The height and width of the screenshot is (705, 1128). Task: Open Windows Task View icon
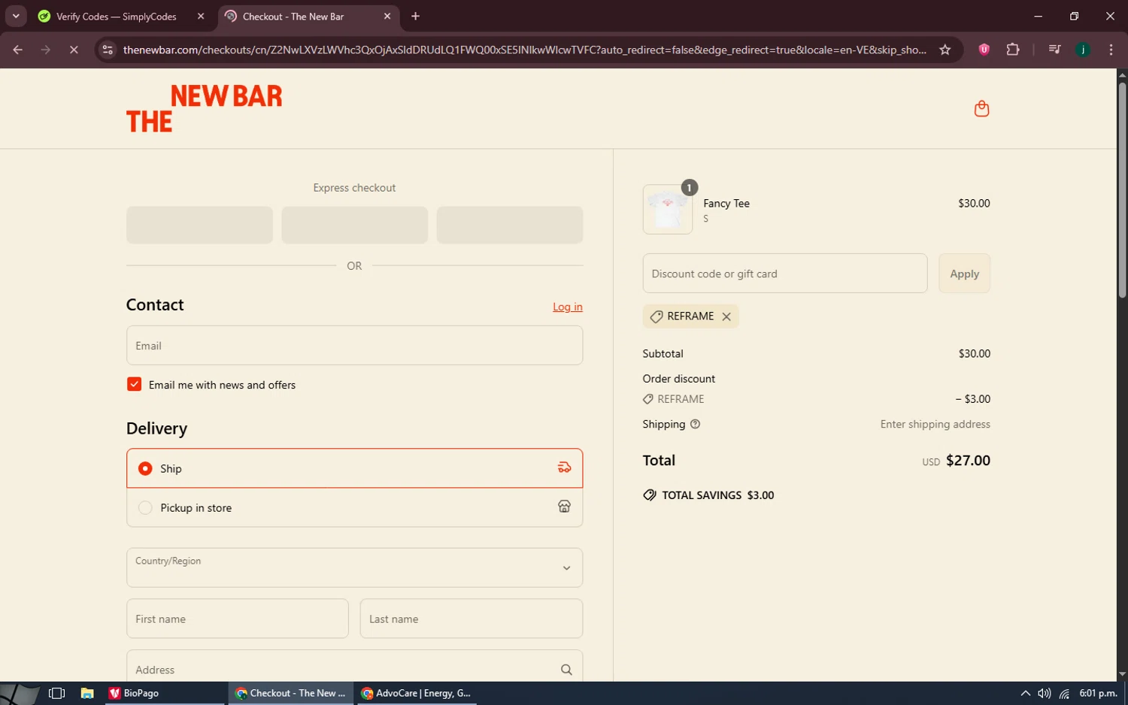tap(56, 693)
